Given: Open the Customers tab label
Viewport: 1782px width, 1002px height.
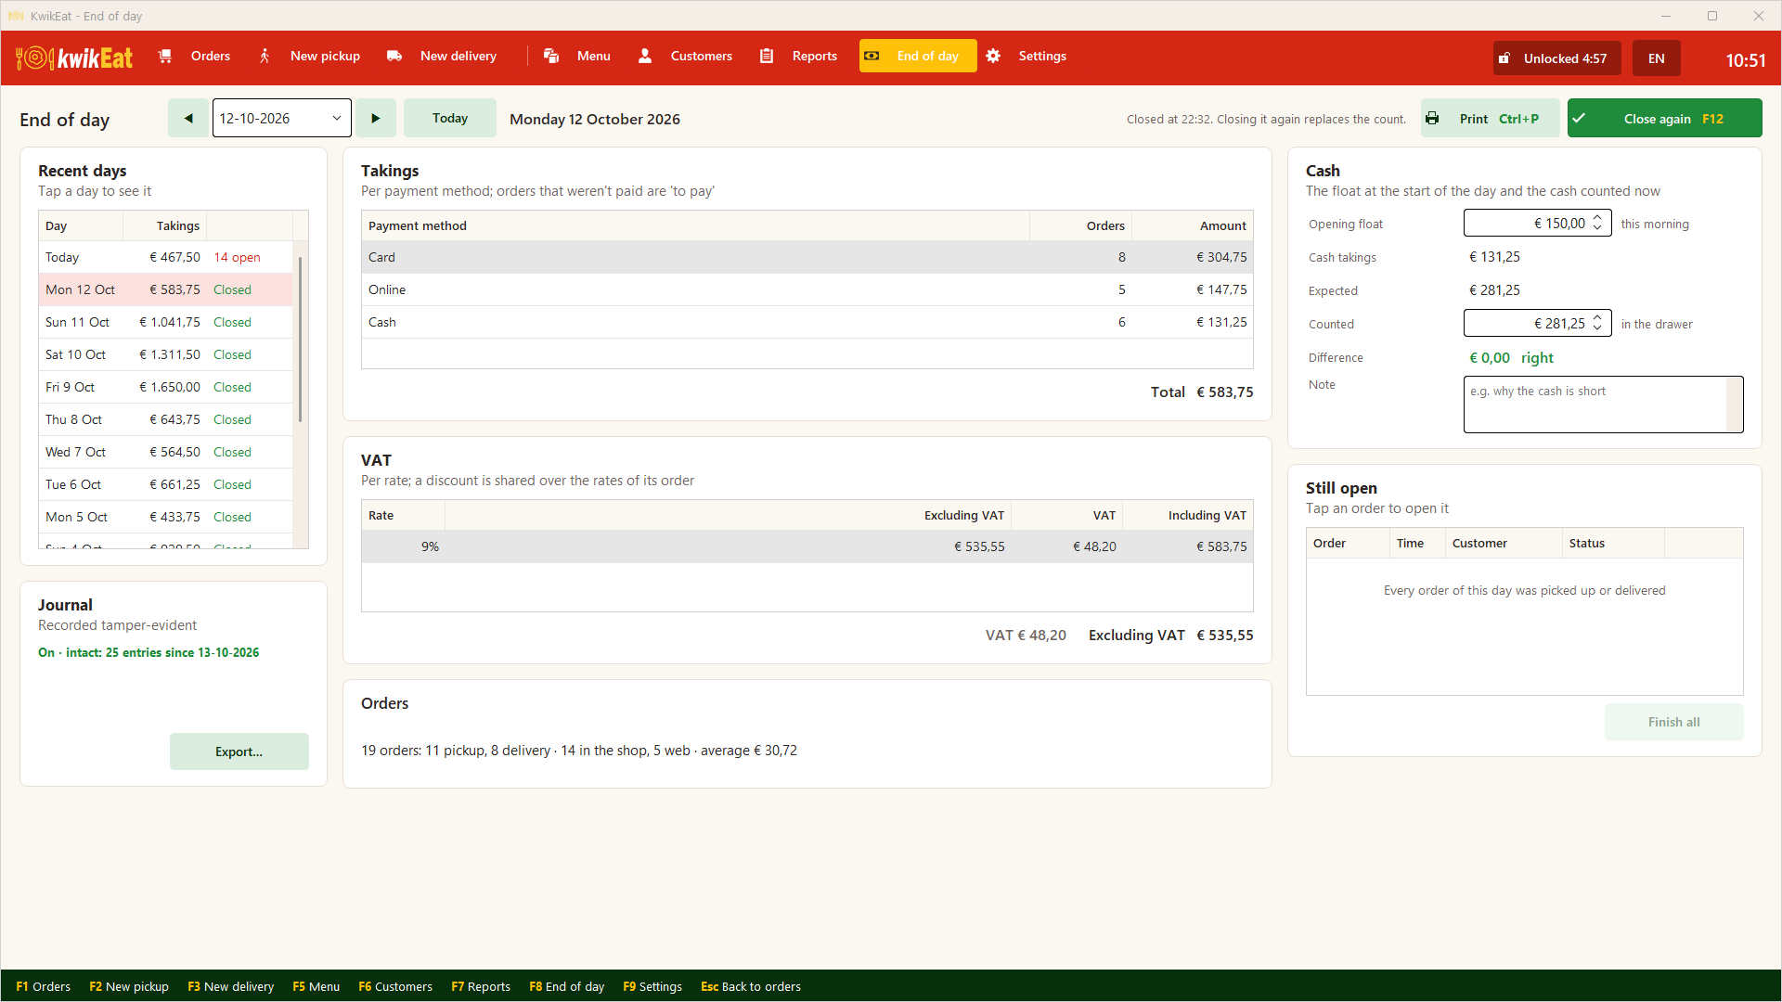Looking at the screenshot, I should 702,56.
